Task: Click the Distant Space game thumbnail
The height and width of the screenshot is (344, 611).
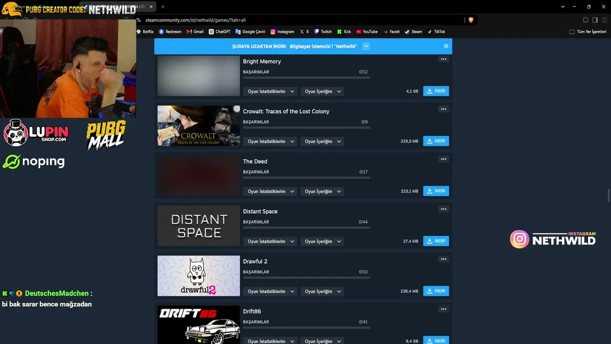Action: pyautogui.click(x=199, y=226)
